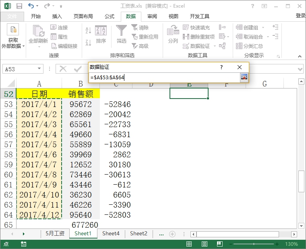Click the Filter (筛选) funnel icon

tap(121, 30)
